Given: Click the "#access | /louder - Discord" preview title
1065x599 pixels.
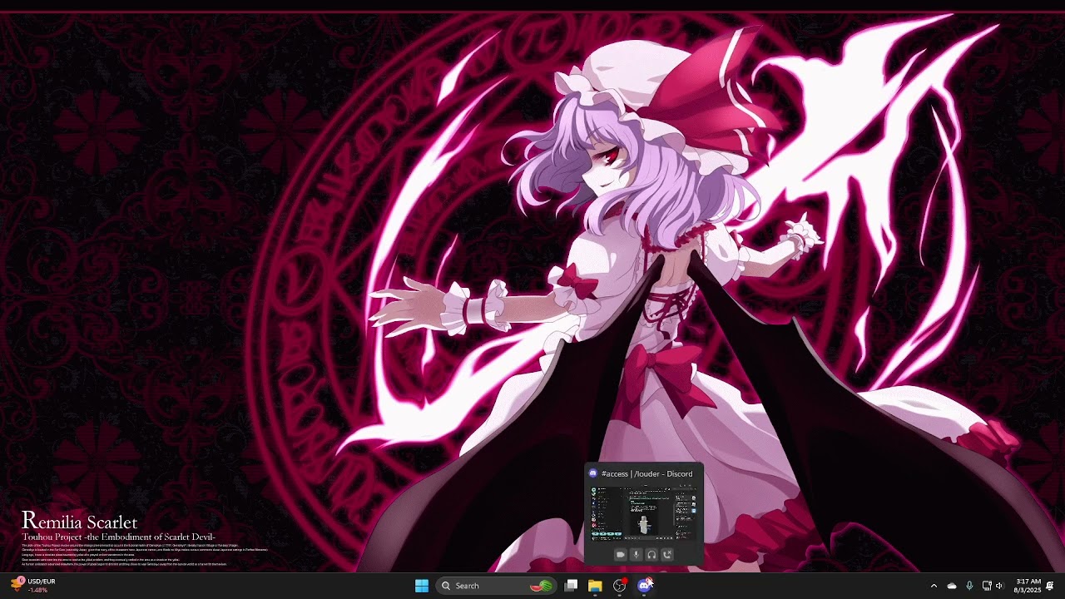Looking at the screenshot, I should (646, 473).
